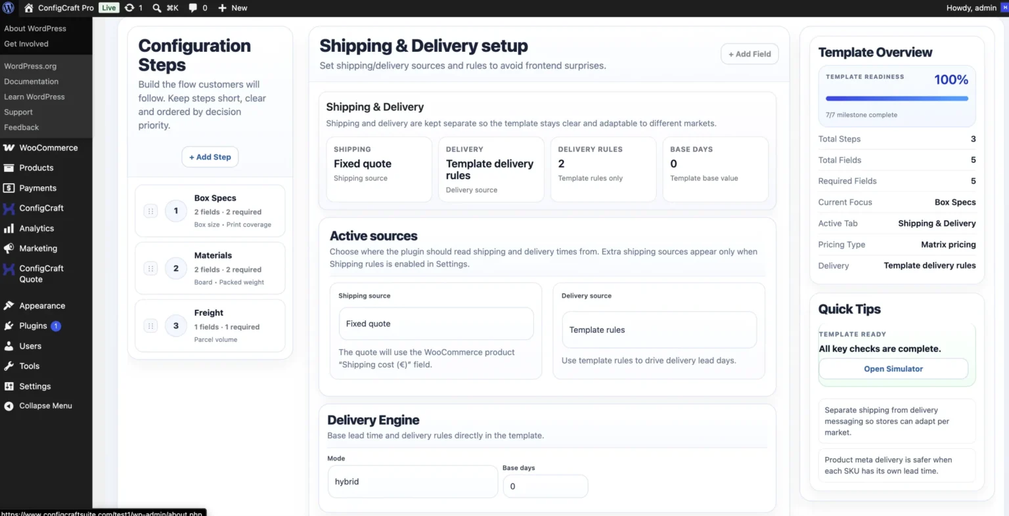Open the Shipping source dropdown
The image size is (1009, 516).
(436, 324)
